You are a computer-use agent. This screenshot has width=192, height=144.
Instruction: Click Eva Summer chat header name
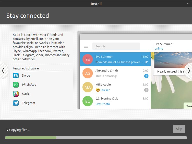tap(163, 44)
